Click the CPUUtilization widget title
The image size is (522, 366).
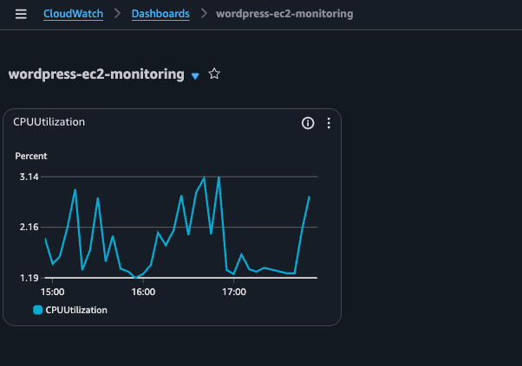point(49,122)
